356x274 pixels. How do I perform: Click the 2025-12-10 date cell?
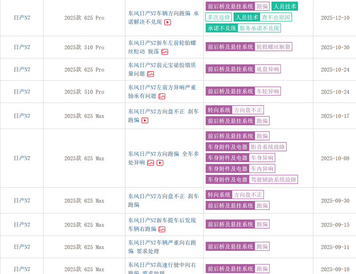335,18
